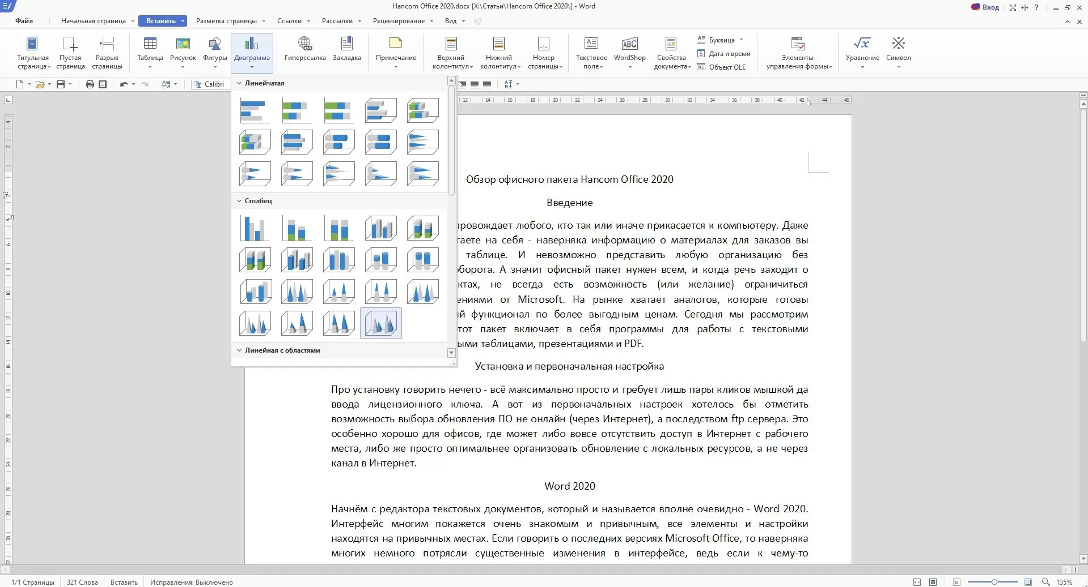Insert a Закладка bookmark
Screen dimensions: 1088x587
click(346, 45)
